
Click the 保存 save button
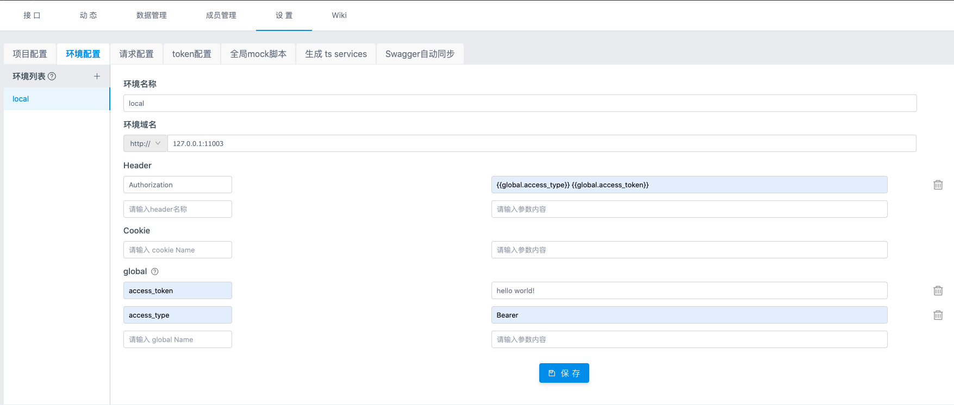click(564, 373)
